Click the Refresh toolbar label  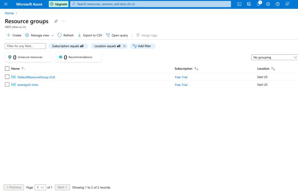pos(69,35)
